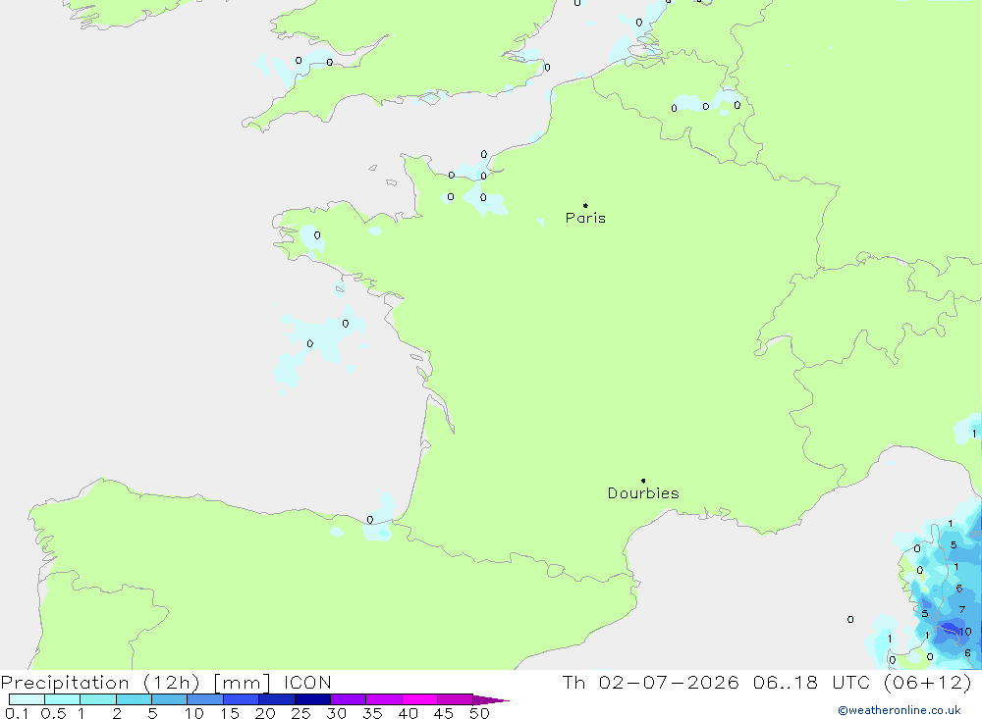
Task: Click the 'Th 02-07-2026 06..18 UTC' timestamp
Action: (719, 682)
